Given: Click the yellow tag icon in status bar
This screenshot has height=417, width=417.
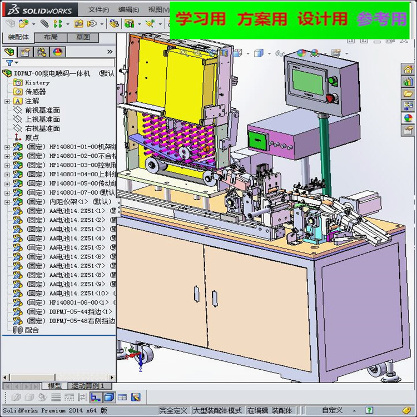Looking at the screenshot, I should point(407,410).
